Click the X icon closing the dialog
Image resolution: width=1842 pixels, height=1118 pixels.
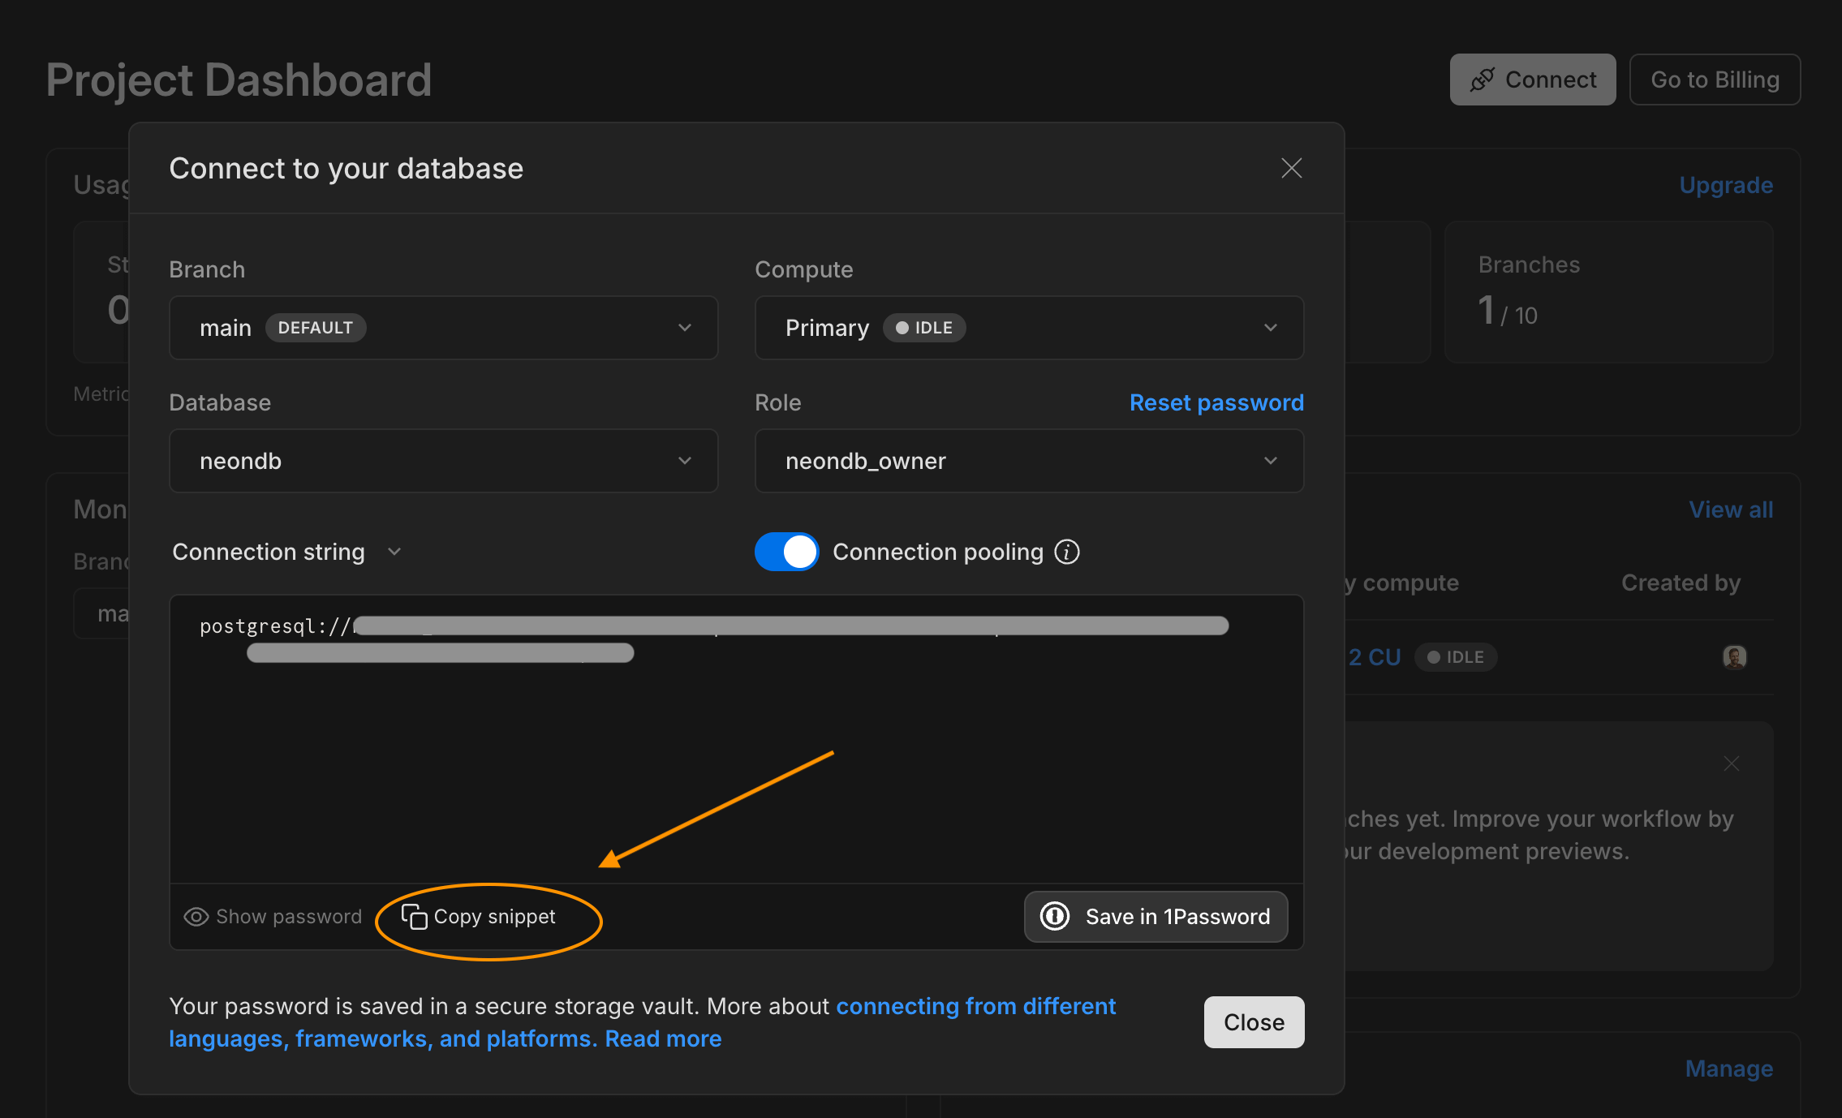(1291, 168)
